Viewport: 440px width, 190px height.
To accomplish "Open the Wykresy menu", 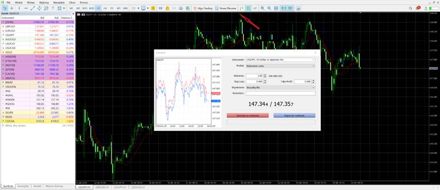I will 44,2.
